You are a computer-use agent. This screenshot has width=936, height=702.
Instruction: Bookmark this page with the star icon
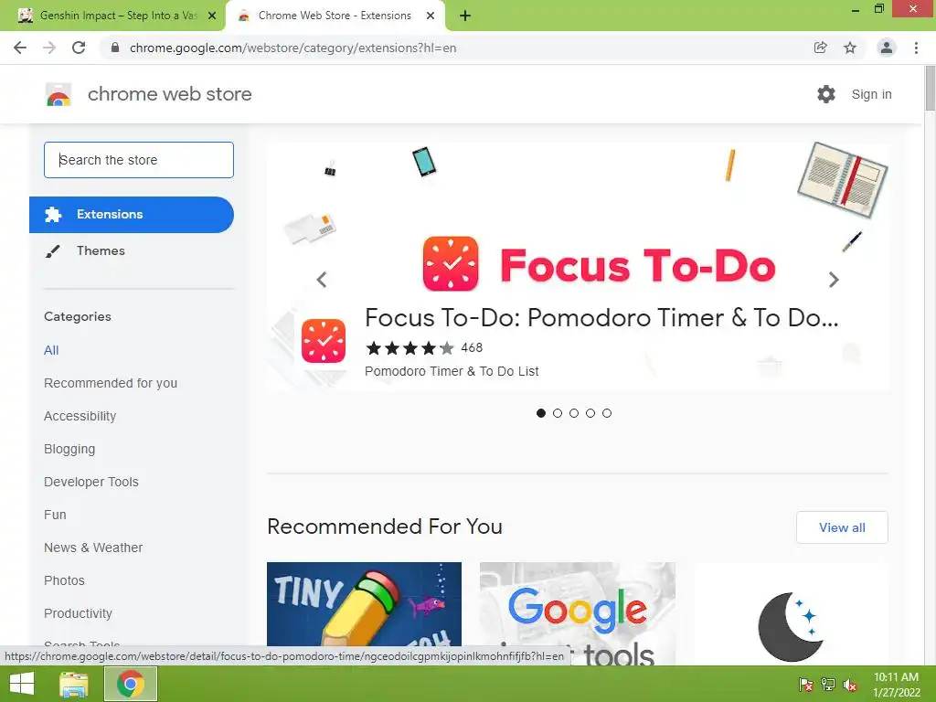tap(850, 48)
